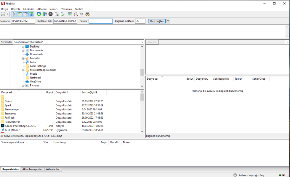Open the Aktarım menu
Screen dimensions: 290x177
[42, 9]
